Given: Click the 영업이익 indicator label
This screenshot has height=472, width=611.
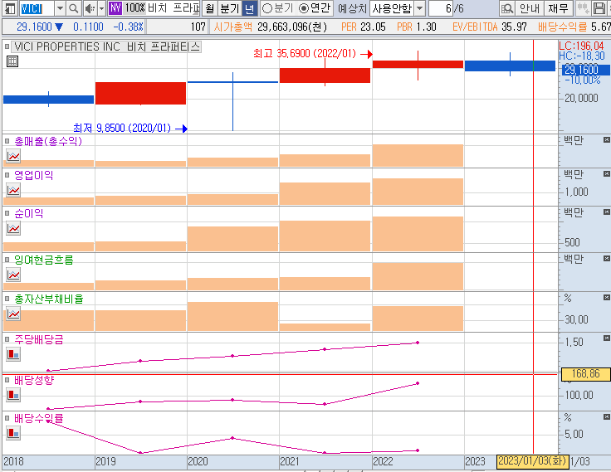Looking at the screenshot, I should tap(33, 175).
